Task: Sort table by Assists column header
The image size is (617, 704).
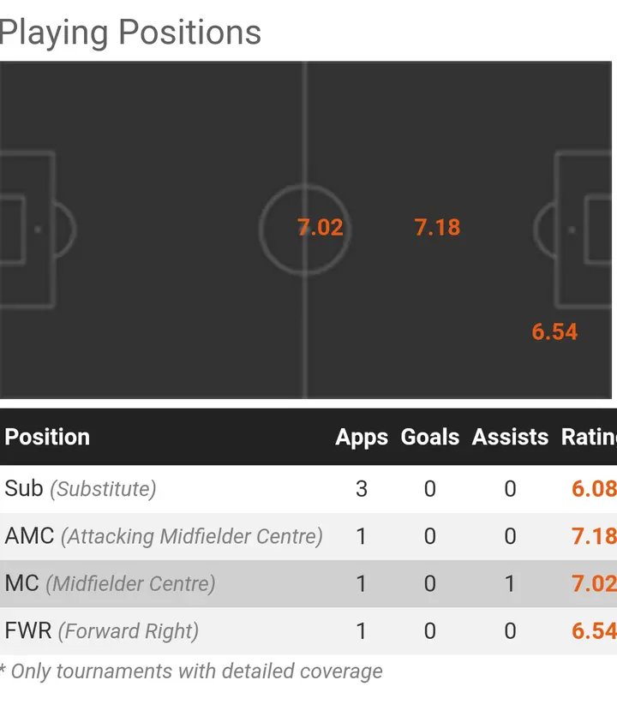Action: point(510,437)
